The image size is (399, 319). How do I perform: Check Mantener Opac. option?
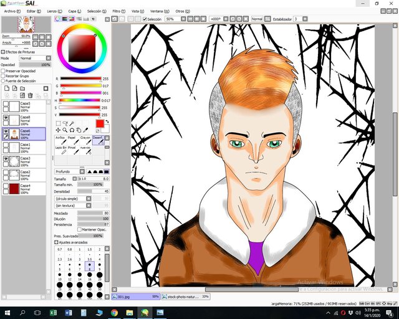coord(79,229)
